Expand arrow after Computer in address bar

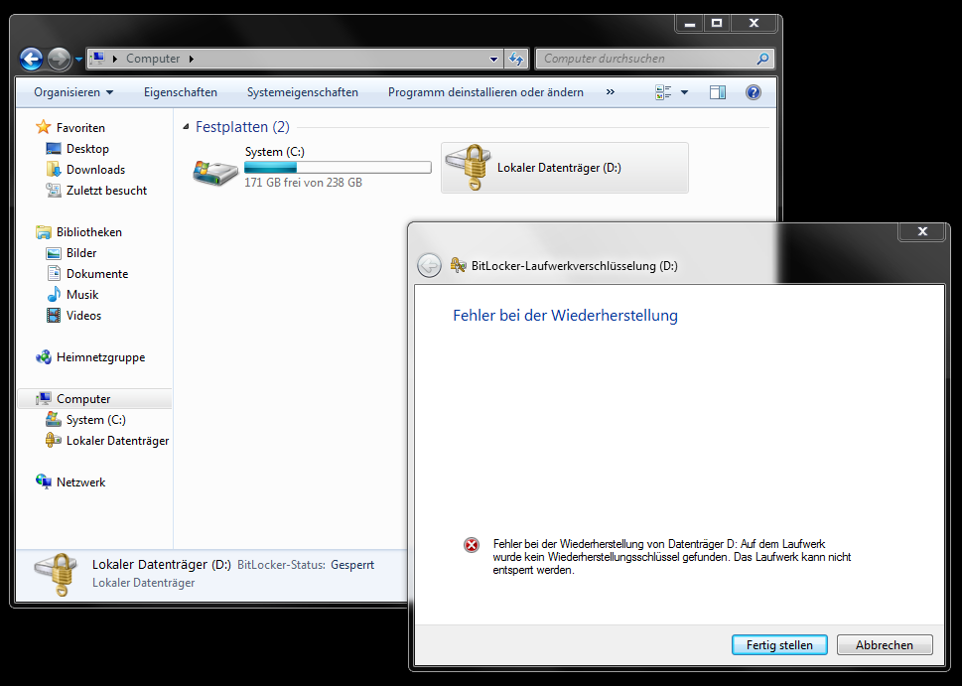point(192,59)
